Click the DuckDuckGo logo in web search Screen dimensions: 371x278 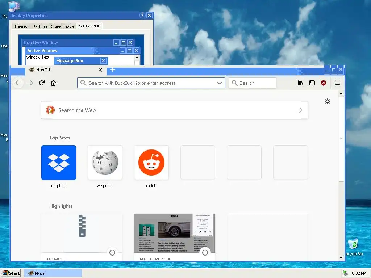click(50, 110)
